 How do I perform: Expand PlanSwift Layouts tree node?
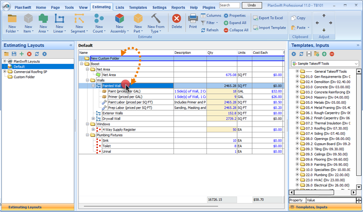pyautogui.click(x=4, y=61)
